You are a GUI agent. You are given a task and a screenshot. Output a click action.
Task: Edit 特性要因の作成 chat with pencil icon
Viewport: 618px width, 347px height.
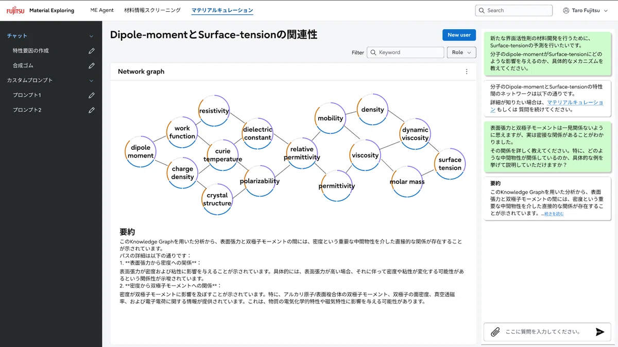[92, 51]
